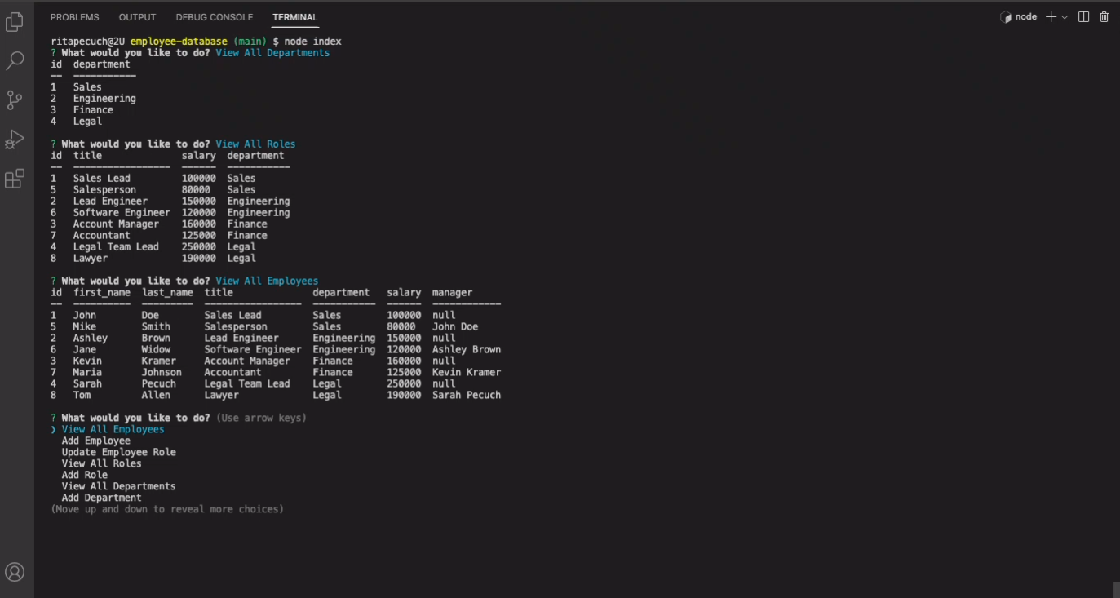Viewport: 1120px width, 598px height.
Task: Switch to the PROBLEMS tab
Action: click(74, 16)
